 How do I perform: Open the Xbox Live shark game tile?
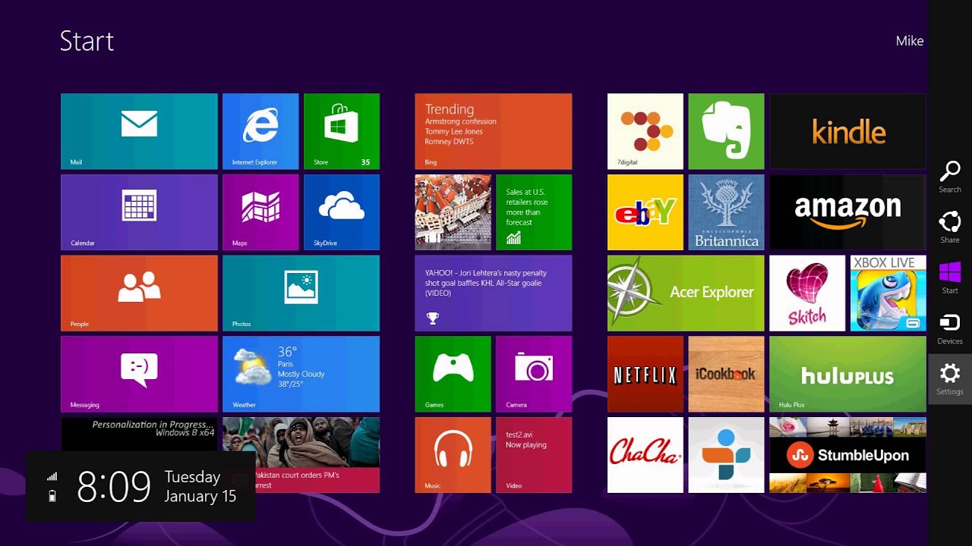pyautogui.click(x=888, y=293)
